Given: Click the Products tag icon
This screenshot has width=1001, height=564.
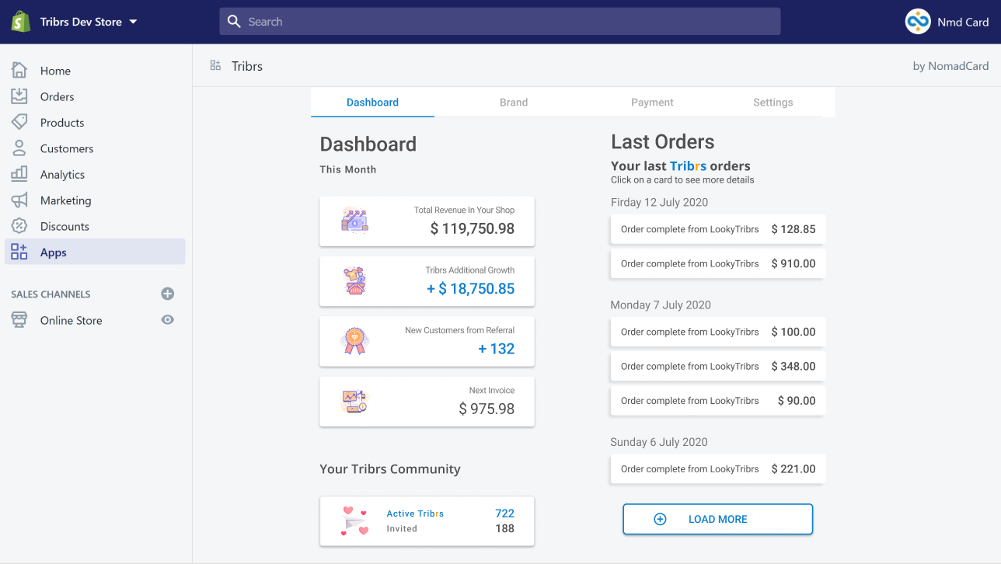Looking at the screenshot, I should pos(19,122).
